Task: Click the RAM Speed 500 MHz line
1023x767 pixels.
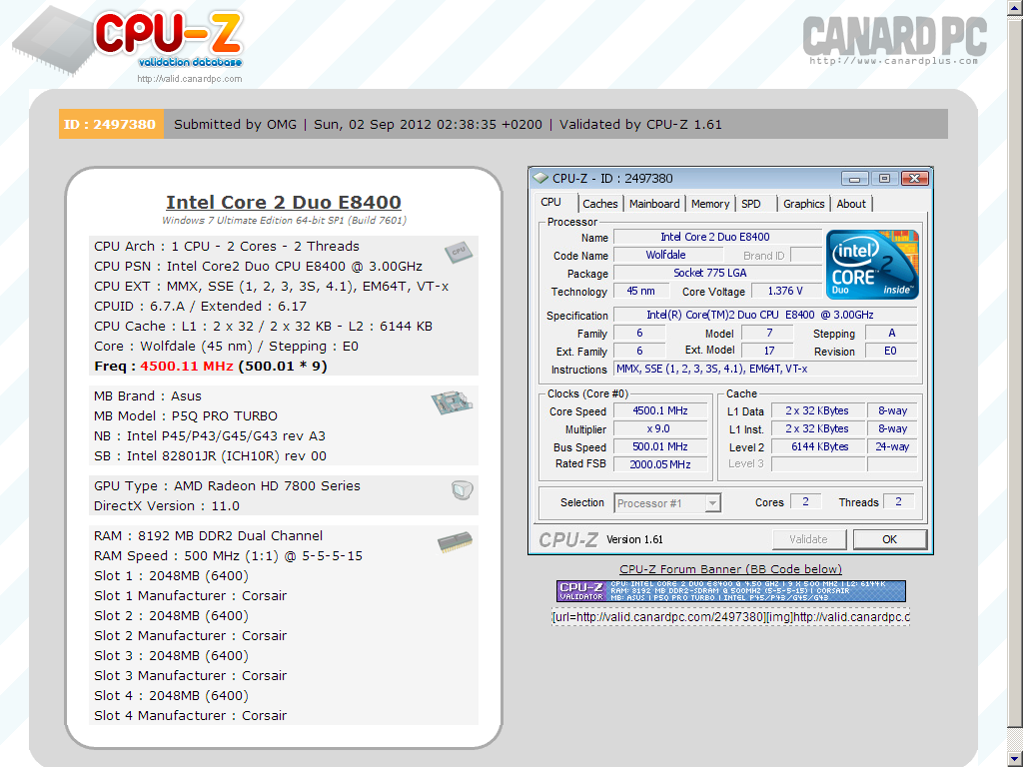Action: 229,555
